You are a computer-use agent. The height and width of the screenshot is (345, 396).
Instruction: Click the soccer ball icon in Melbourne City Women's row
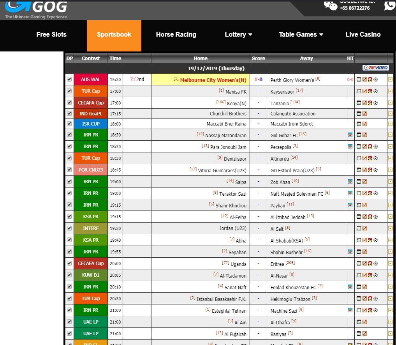[375, 80]
